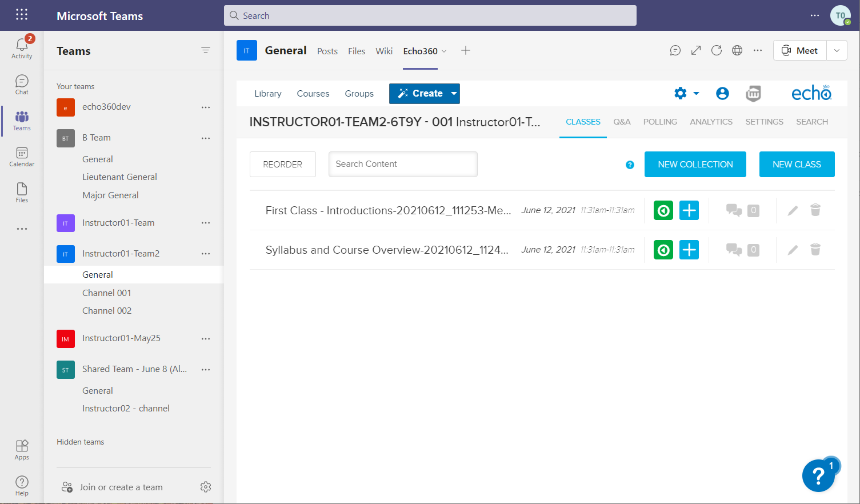Expand the Create button dropdown arrow
The width and height of the screenshot is (860, 504).
tap(454, 93)
